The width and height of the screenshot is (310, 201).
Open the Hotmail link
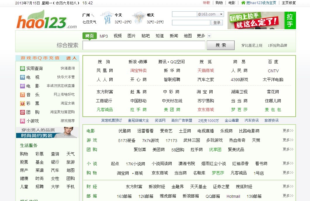tap(233, 196)
